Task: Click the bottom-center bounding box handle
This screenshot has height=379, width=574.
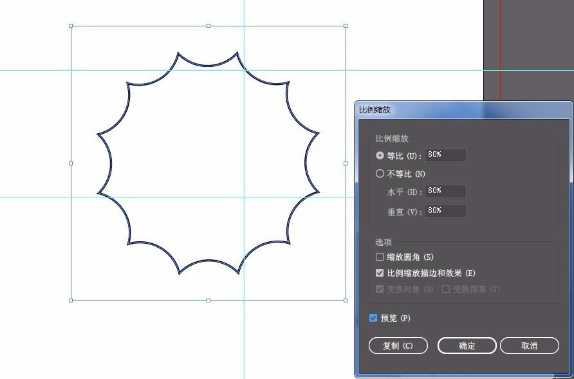Action: coord(208,300)
